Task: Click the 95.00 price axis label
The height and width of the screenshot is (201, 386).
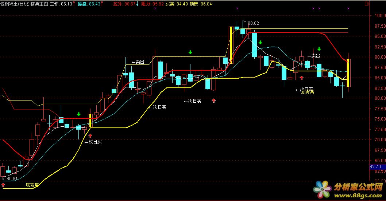Action: (x=380, y=36)
